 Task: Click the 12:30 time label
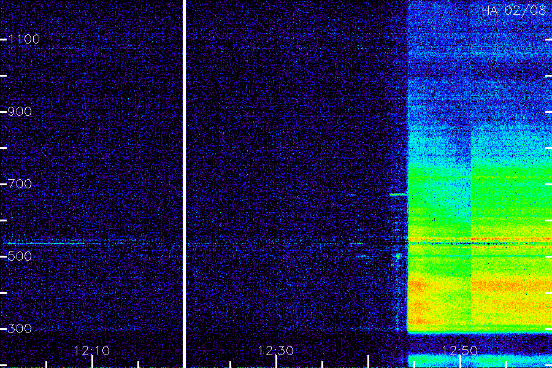tap(275, 351)
